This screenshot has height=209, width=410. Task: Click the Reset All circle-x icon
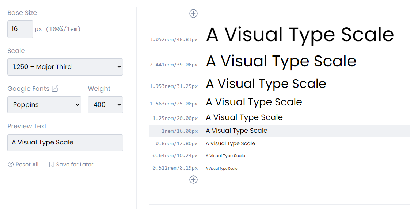[11, 165]
